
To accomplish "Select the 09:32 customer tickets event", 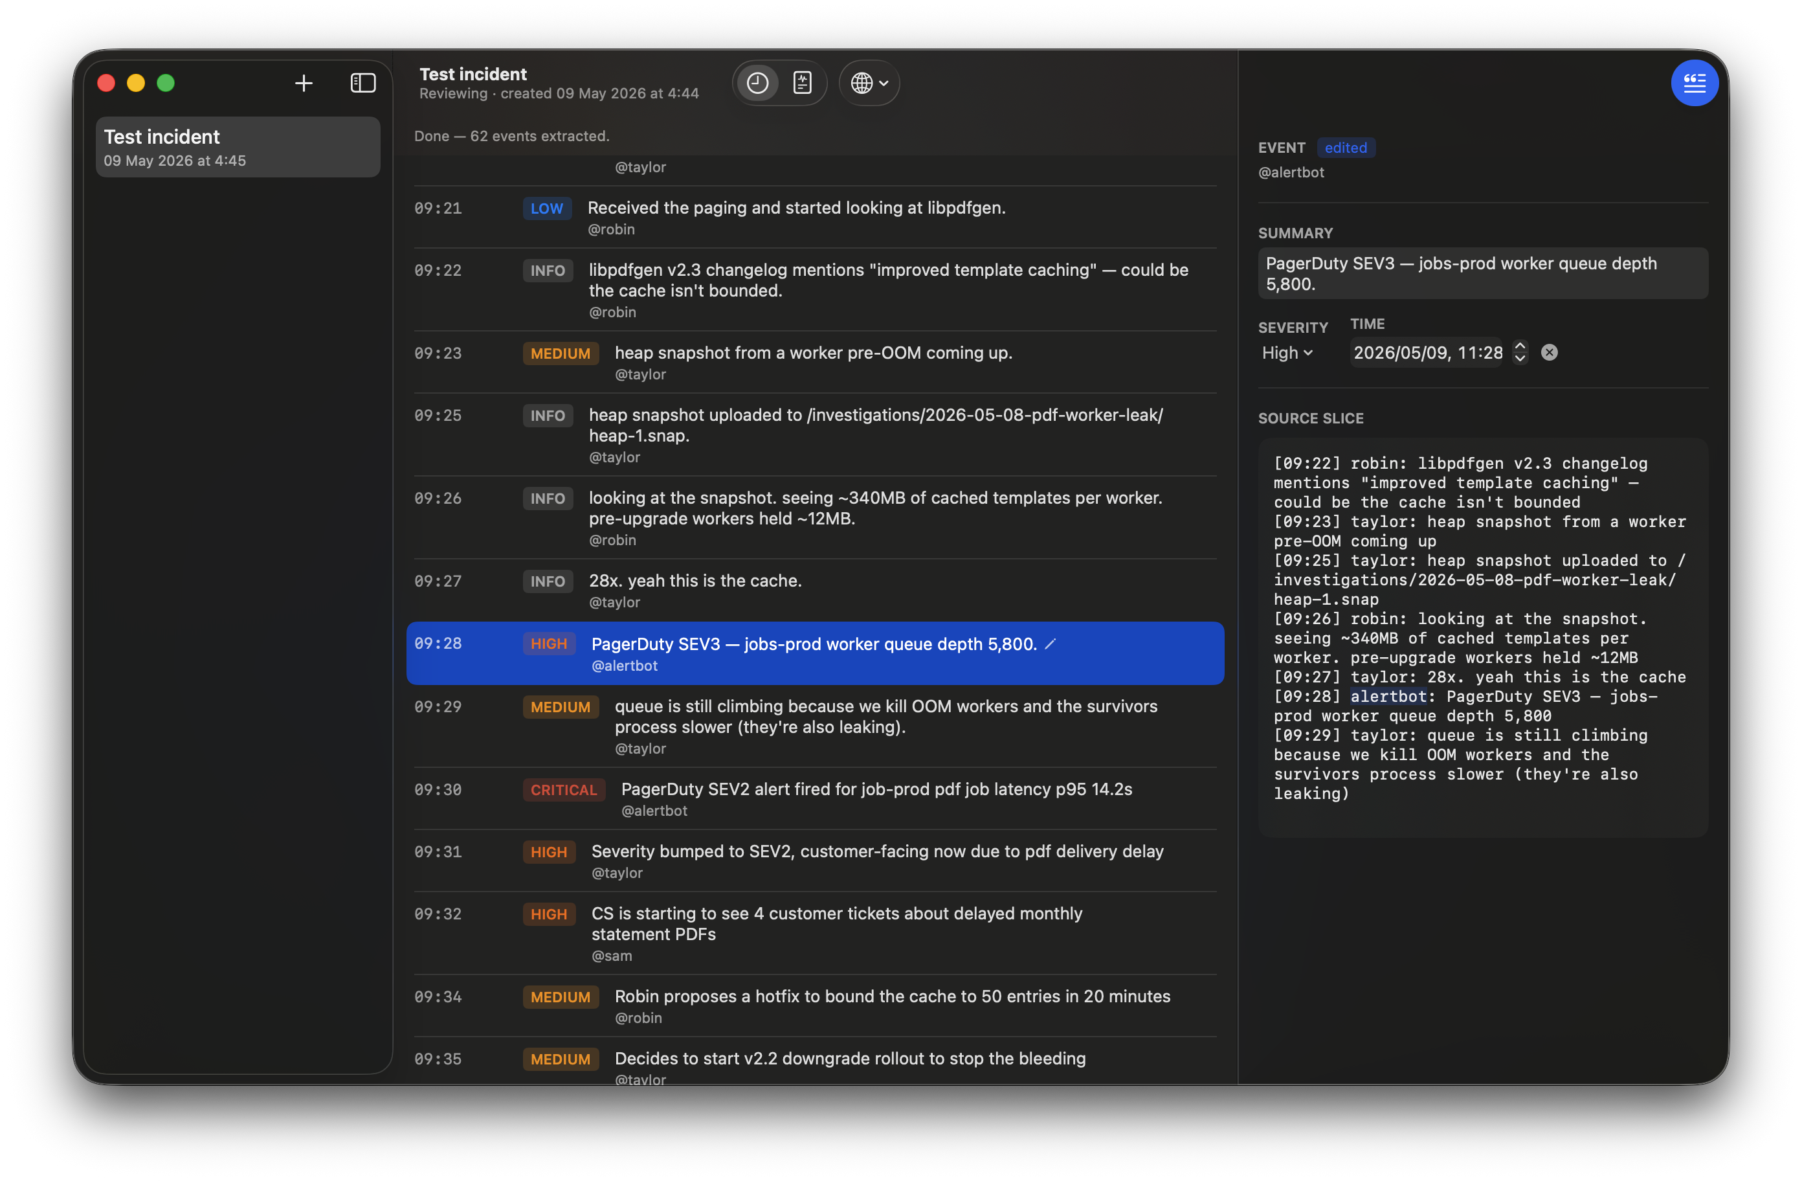I will (815, 934).
